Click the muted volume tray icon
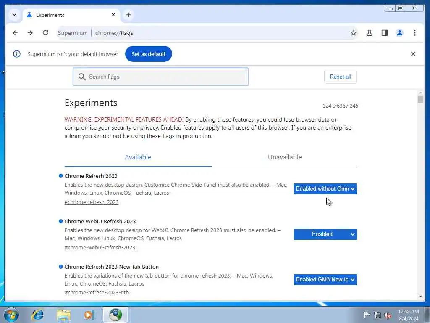This screenshot has height=323, width=430. pyautogui.click(x=388, y=315)
